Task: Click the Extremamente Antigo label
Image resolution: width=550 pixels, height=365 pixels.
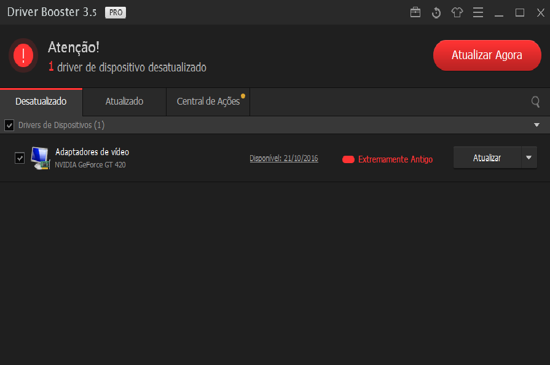Action: click(x=395, y=159)
